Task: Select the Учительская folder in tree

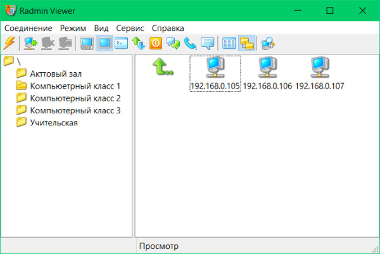Action: tap(54, 122)
